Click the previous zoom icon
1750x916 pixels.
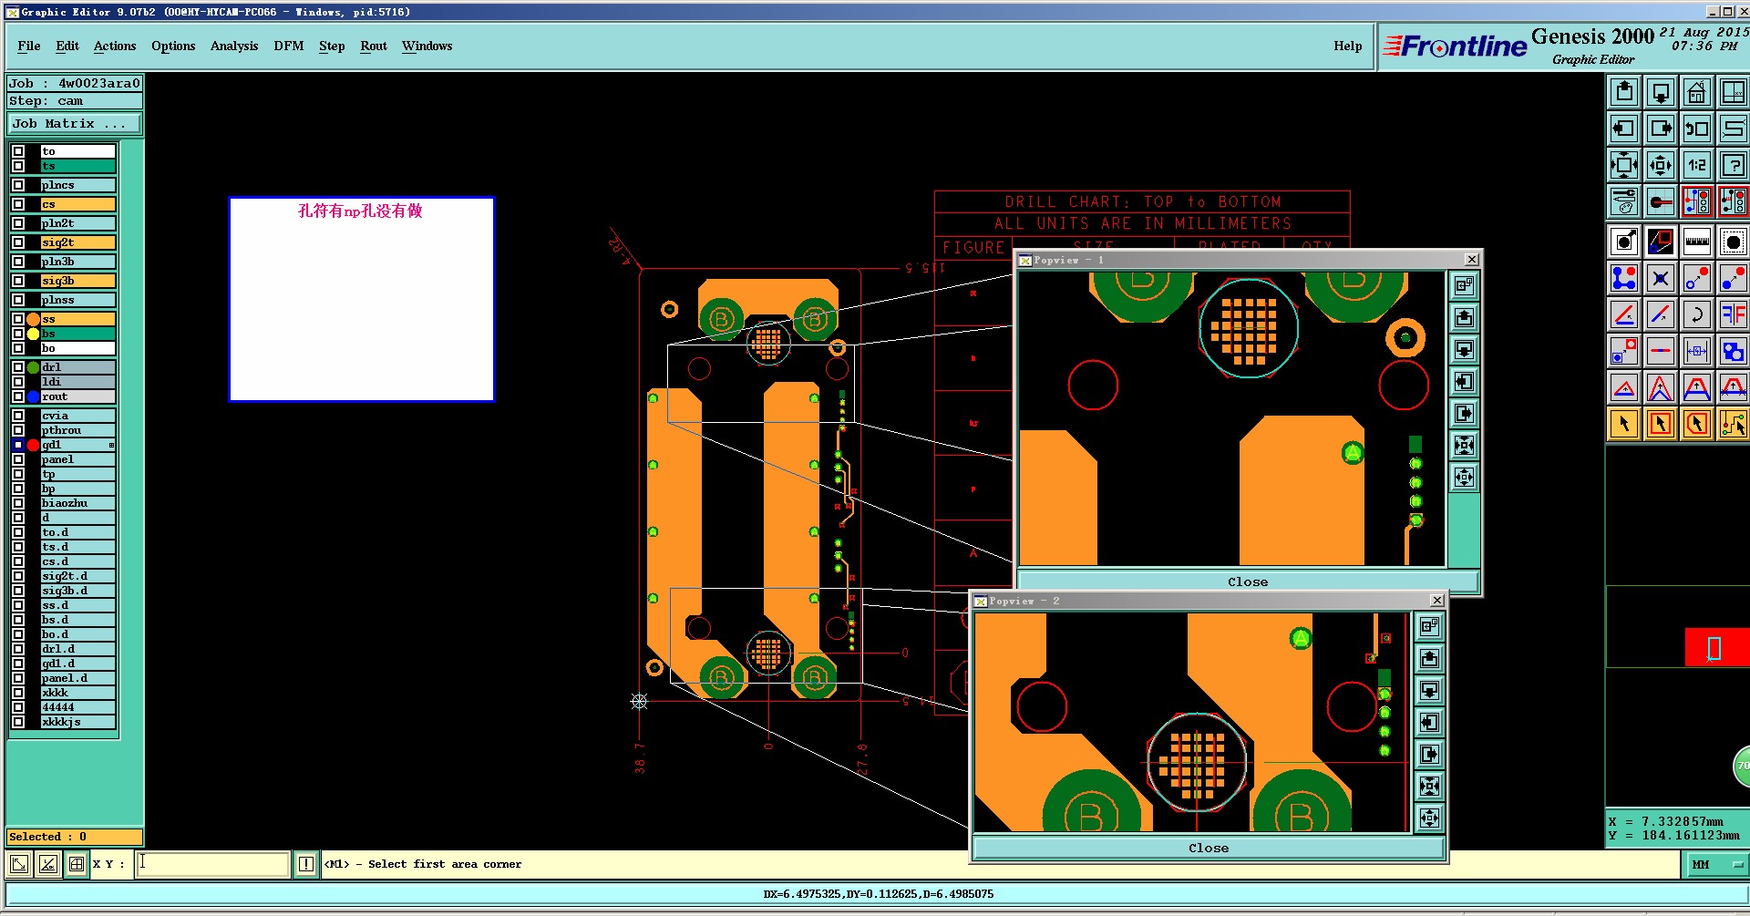(1697, 129)
